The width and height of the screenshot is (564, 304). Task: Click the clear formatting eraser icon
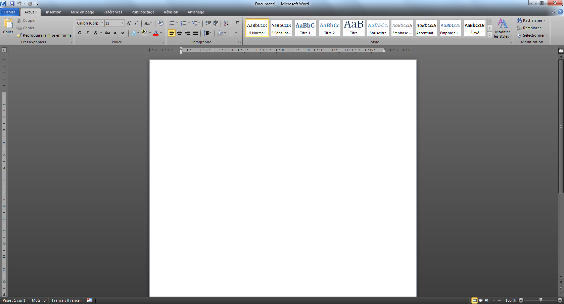pyautogui.click(x=161, y=23)
